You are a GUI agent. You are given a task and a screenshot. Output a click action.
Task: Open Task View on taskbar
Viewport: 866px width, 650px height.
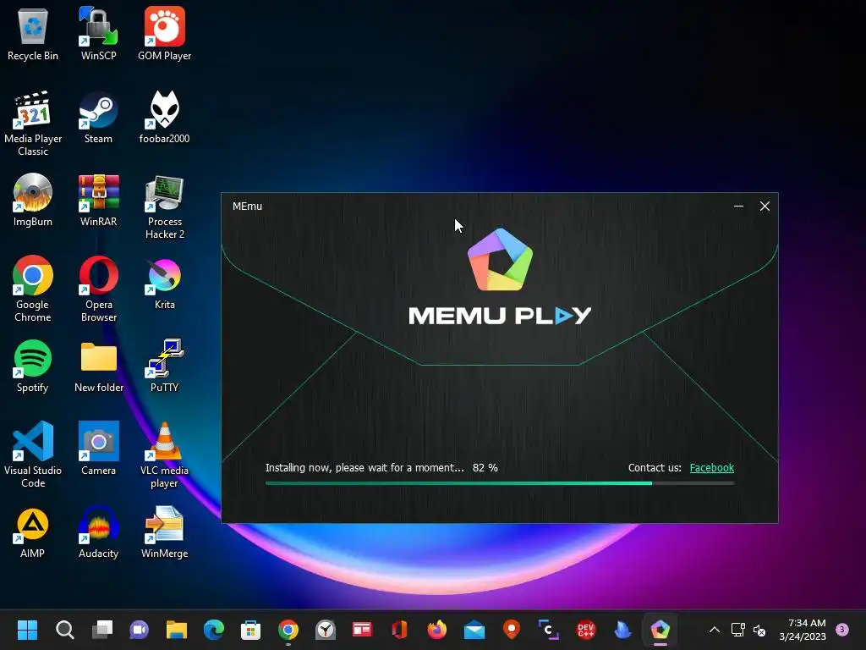coord(102,629)
